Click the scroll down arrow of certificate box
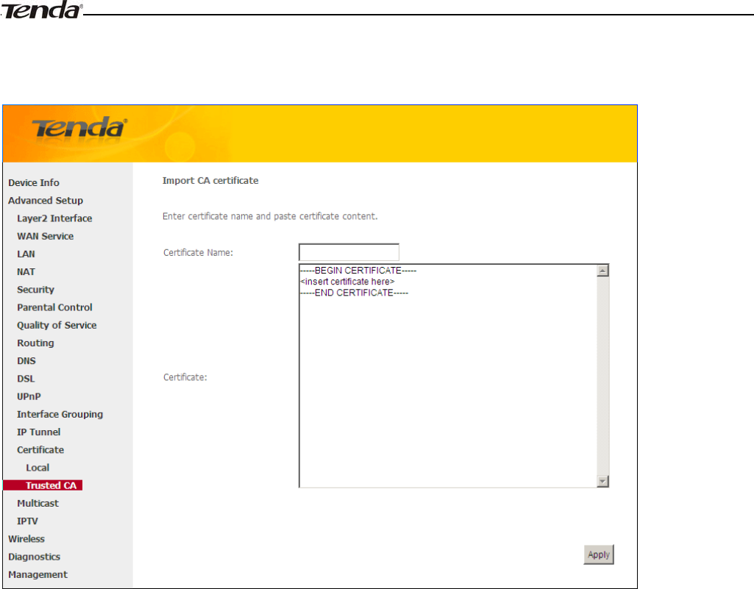This screenshot has width=754, height=589. tap(602, 481)
